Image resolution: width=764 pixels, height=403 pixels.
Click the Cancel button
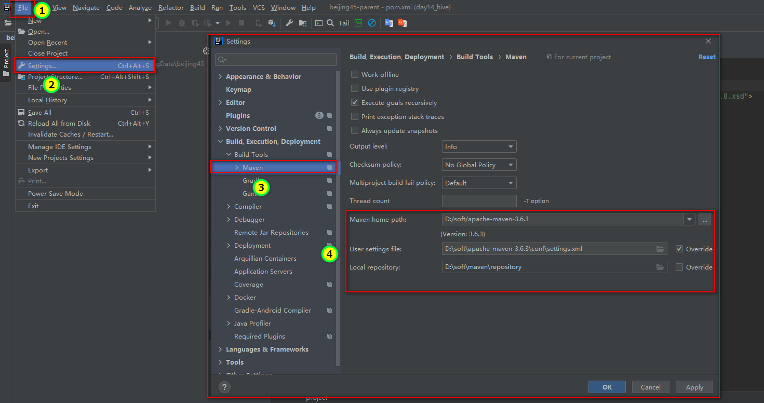[x=651, y=387]
